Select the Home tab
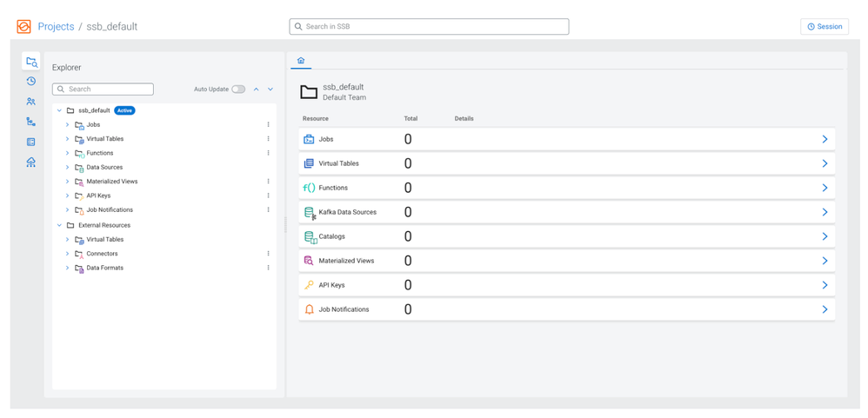This screenshot has height=418, width=868. click(x=301, y=61)
